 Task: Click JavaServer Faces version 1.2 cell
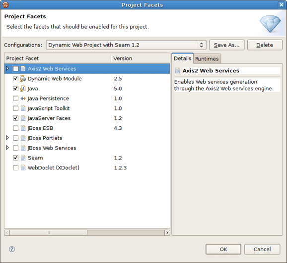tap(118, 118)
